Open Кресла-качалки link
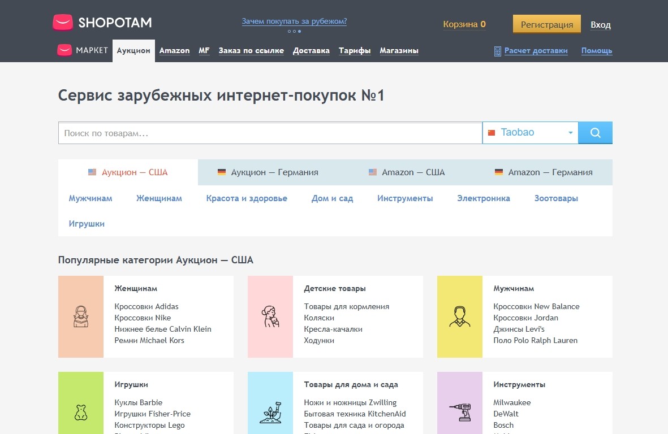This screenshot has width=668, height=434. point(333,329)
